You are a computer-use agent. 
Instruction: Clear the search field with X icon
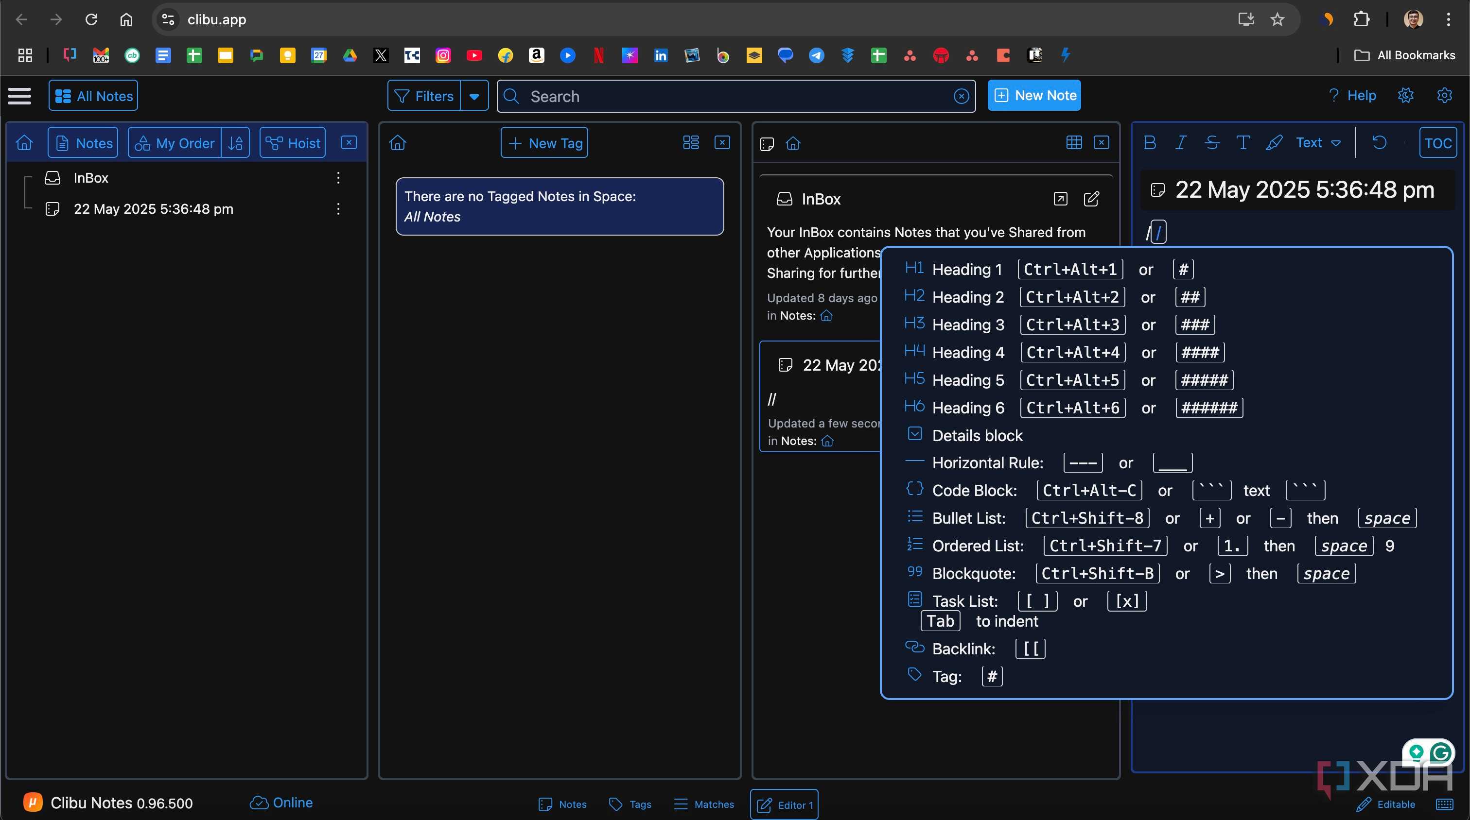962,96
